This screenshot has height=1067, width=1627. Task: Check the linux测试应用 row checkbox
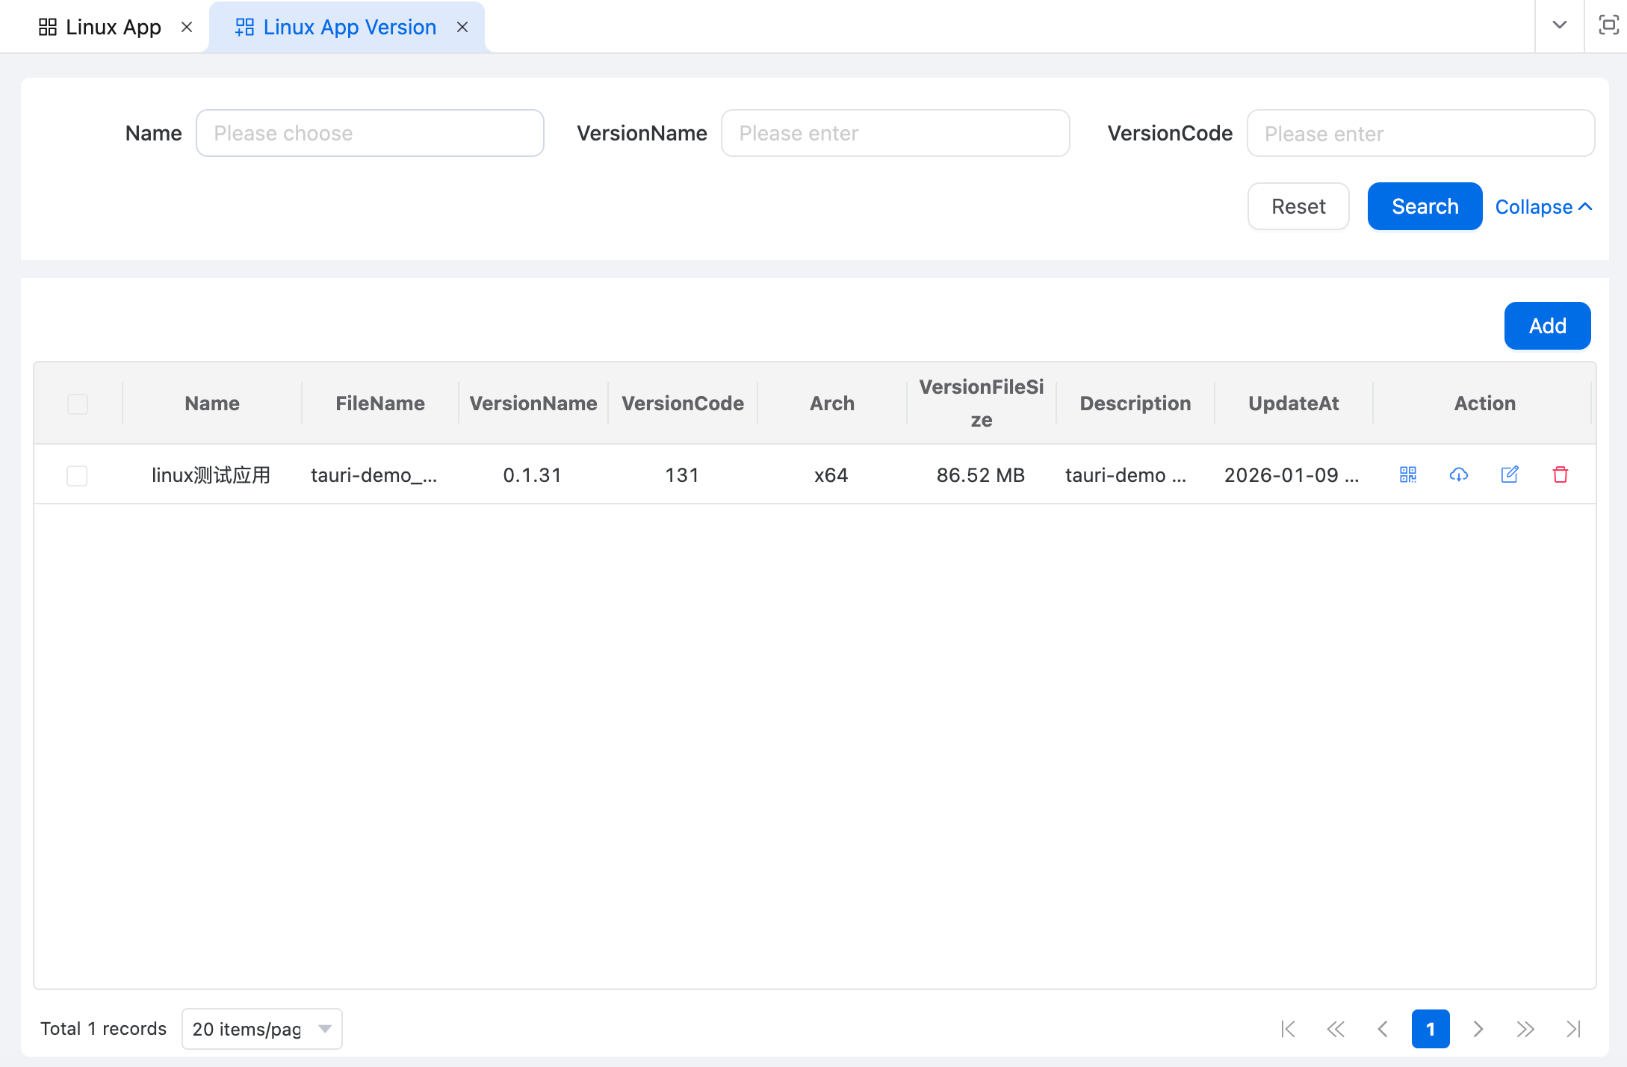click(77, 475)
